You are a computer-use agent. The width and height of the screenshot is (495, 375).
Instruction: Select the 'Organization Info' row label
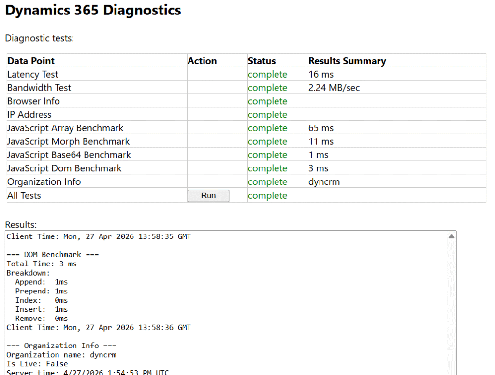point(44,182)
